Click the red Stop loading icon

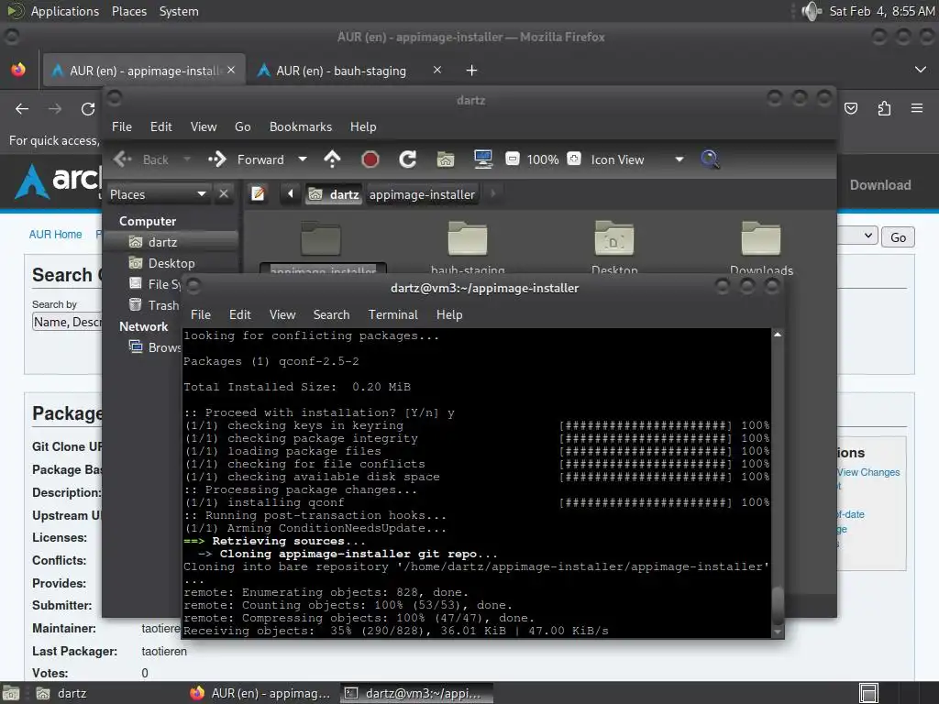(x=370, y=159)
